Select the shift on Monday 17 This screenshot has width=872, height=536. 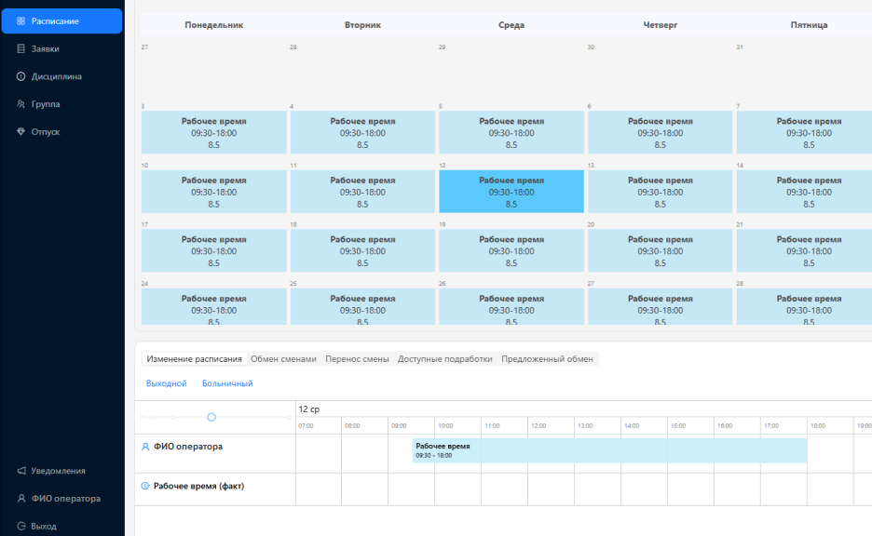[214, 250]
